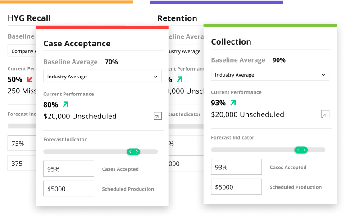Expand Case Acceptance Industry Average dropdown

point(102,76)
